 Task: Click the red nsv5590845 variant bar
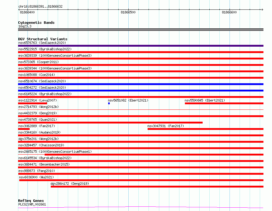point(224,103)
